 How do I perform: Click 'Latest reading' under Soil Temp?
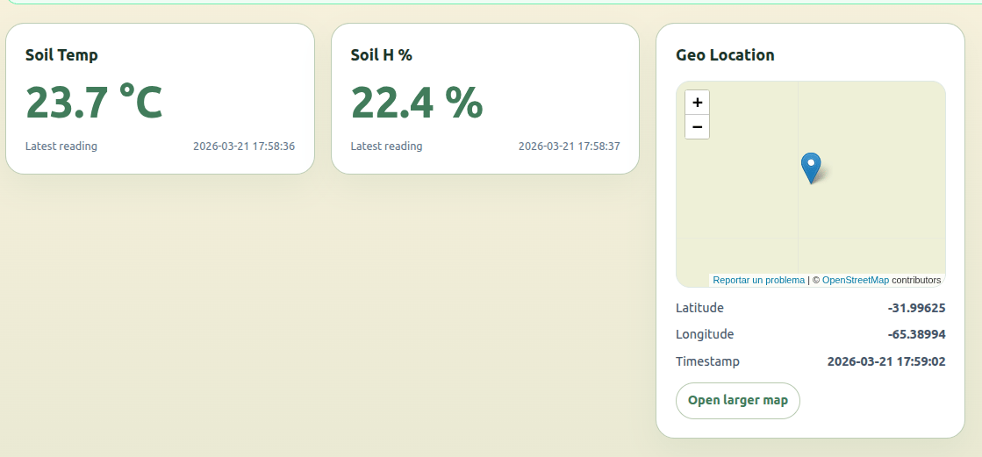click(x=61, y=146)
